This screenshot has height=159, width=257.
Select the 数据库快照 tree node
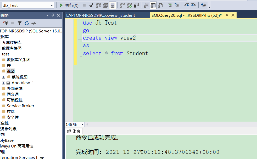[x=12, y=48]
